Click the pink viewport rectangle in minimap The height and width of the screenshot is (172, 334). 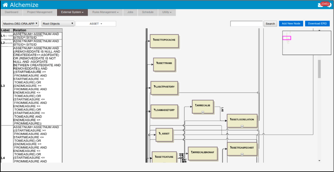coord(286,38)
